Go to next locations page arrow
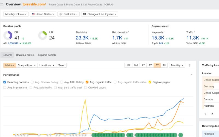This screenshot has height=137, width=219. pos(212,114)
